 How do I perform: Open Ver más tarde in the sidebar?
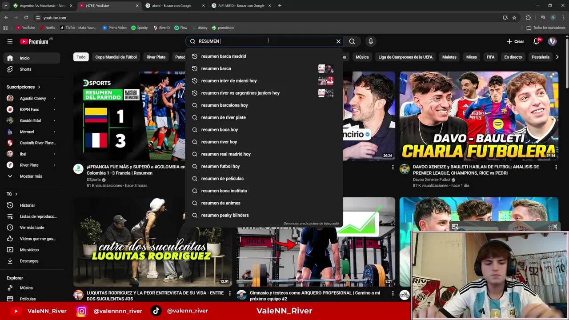pyautogui.click(x=31, y=228)
